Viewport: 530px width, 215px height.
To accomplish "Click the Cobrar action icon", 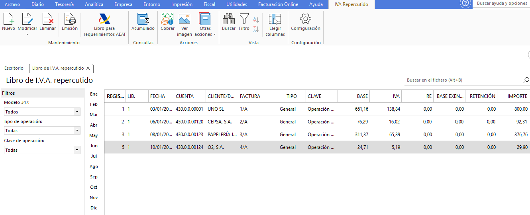I will 167,19.
